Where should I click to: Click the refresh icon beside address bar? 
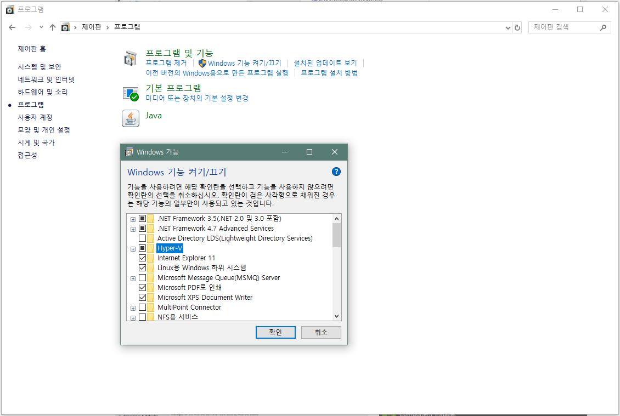pos(517,27)
